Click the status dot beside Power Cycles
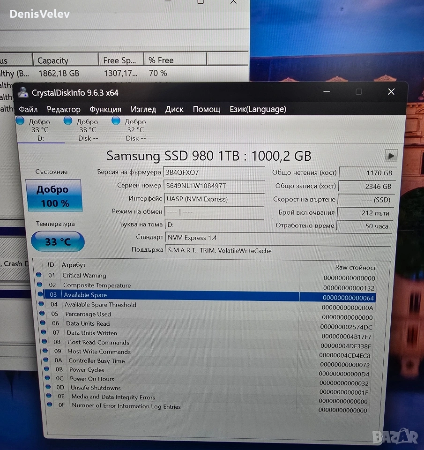Viewport: 424px width, 450px height. 46,369
